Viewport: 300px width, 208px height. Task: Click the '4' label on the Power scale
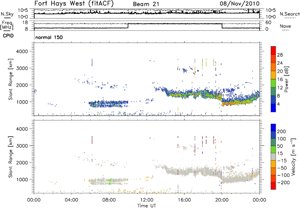[278, 104]
